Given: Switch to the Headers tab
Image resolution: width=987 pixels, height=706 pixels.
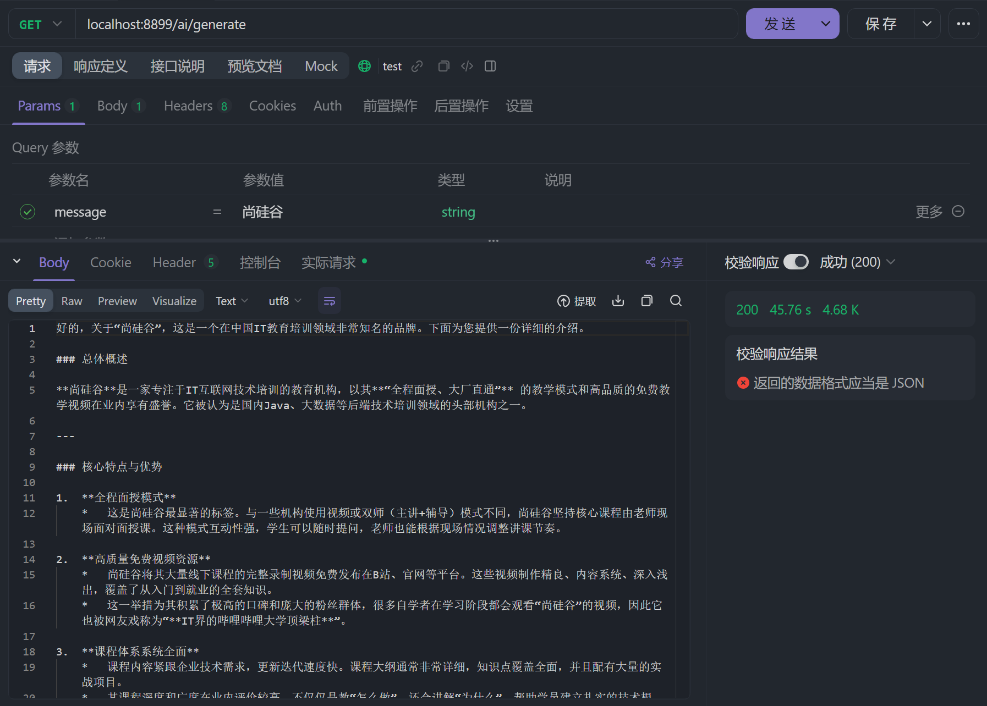Looking at the screenshot, I should pos(188,106).
